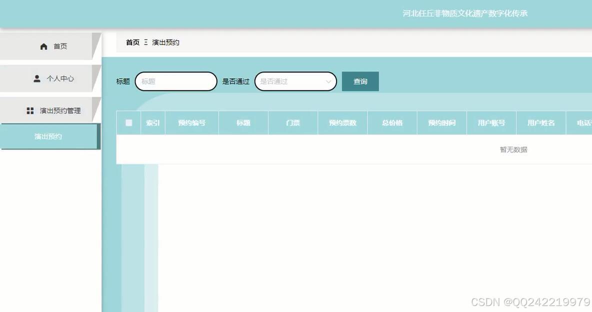
Task: Click 演出预约 breadcrumb text
Action: tap(165, 42)
